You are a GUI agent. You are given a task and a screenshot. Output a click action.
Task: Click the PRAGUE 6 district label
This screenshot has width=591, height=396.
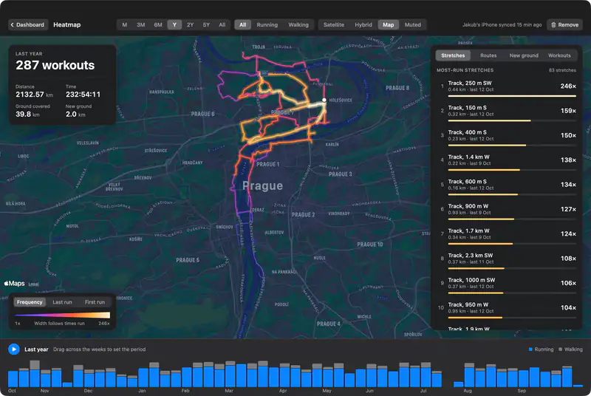(x=202, y=114)
